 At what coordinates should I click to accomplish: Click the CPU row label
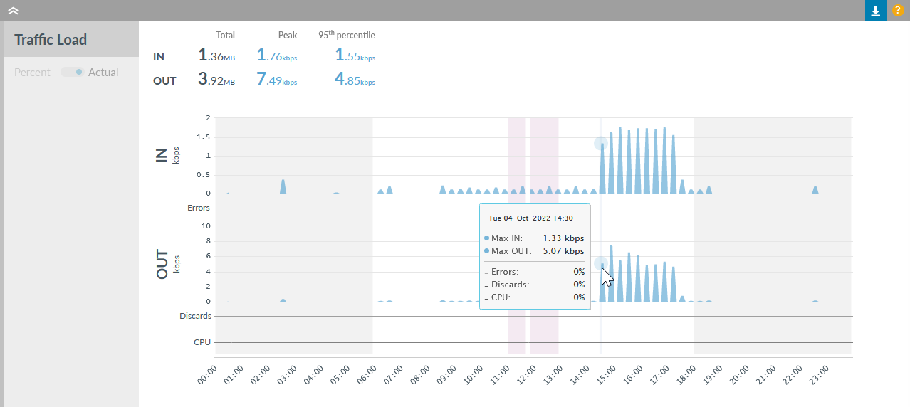(202, 342)
